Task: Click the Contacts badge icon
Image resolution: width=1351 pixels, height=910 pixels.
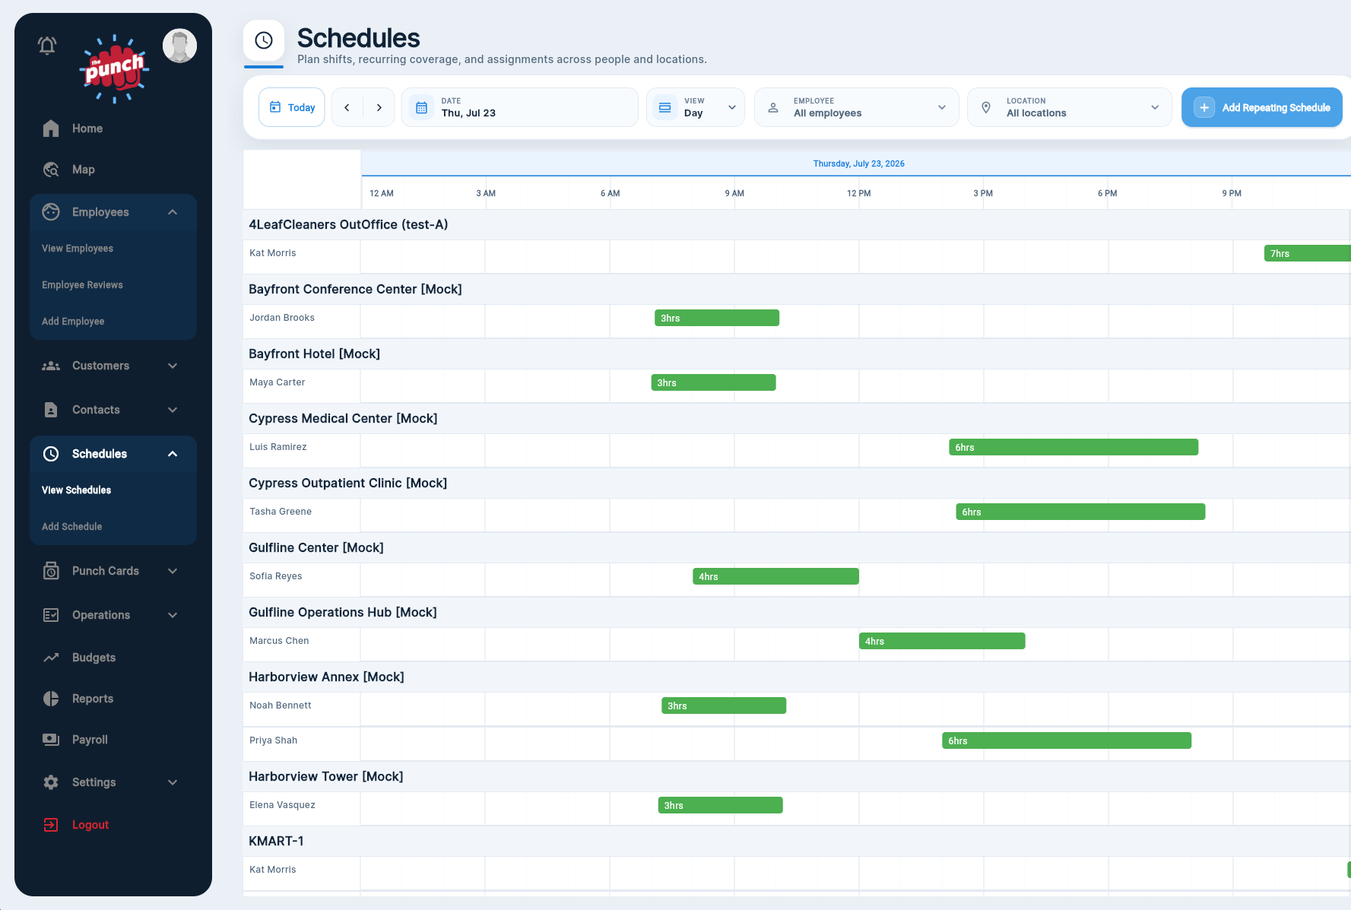Action: click(51, 410)
